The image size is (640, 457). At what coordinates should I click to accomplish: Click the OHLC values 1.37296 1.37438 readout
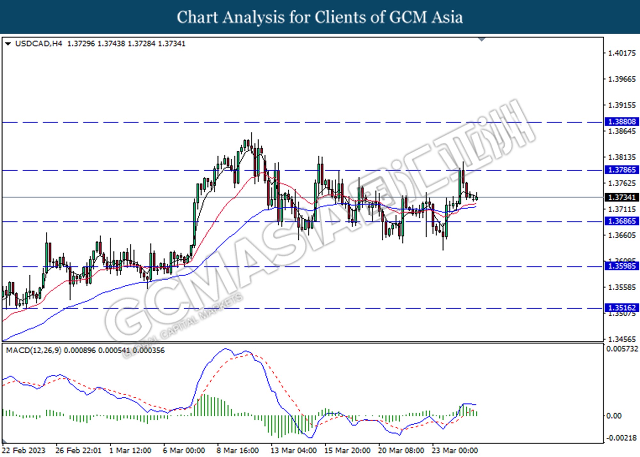coord(126,44)
